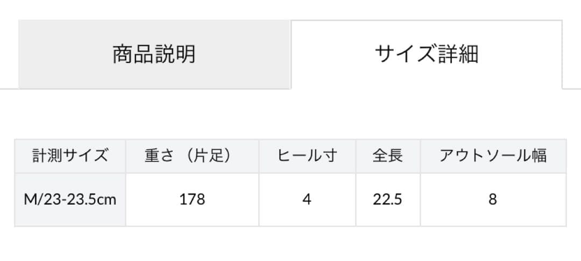Open the 商品説明 tab
Viewport: 581px width, 261px height.
coord(154,54)
